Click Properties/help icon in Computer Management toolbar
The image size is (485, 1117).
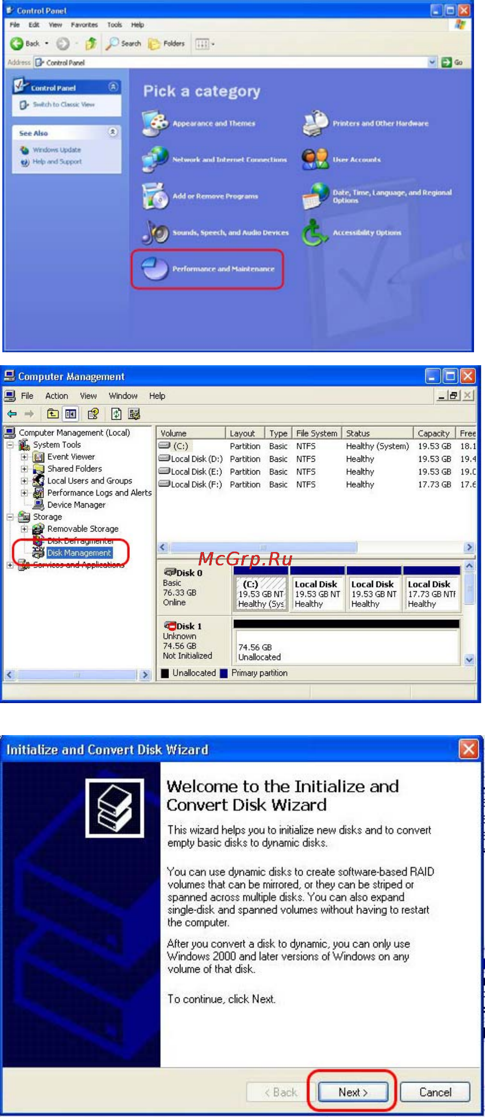pyautogui.click(x=93, y=414)
